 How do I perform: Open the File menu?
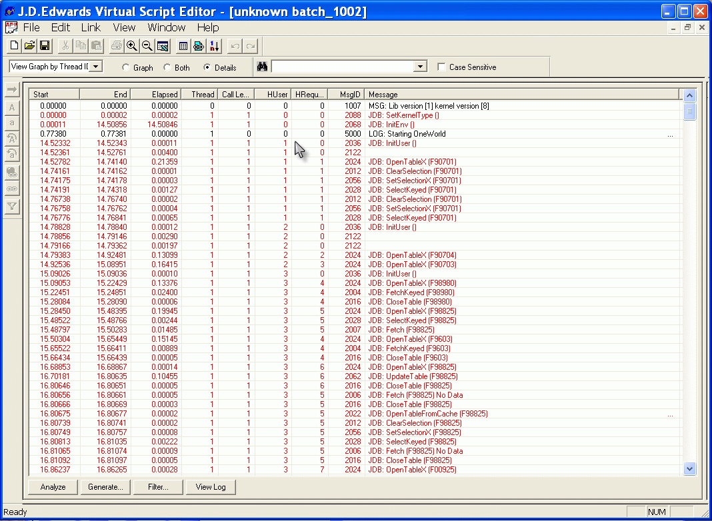31,28
